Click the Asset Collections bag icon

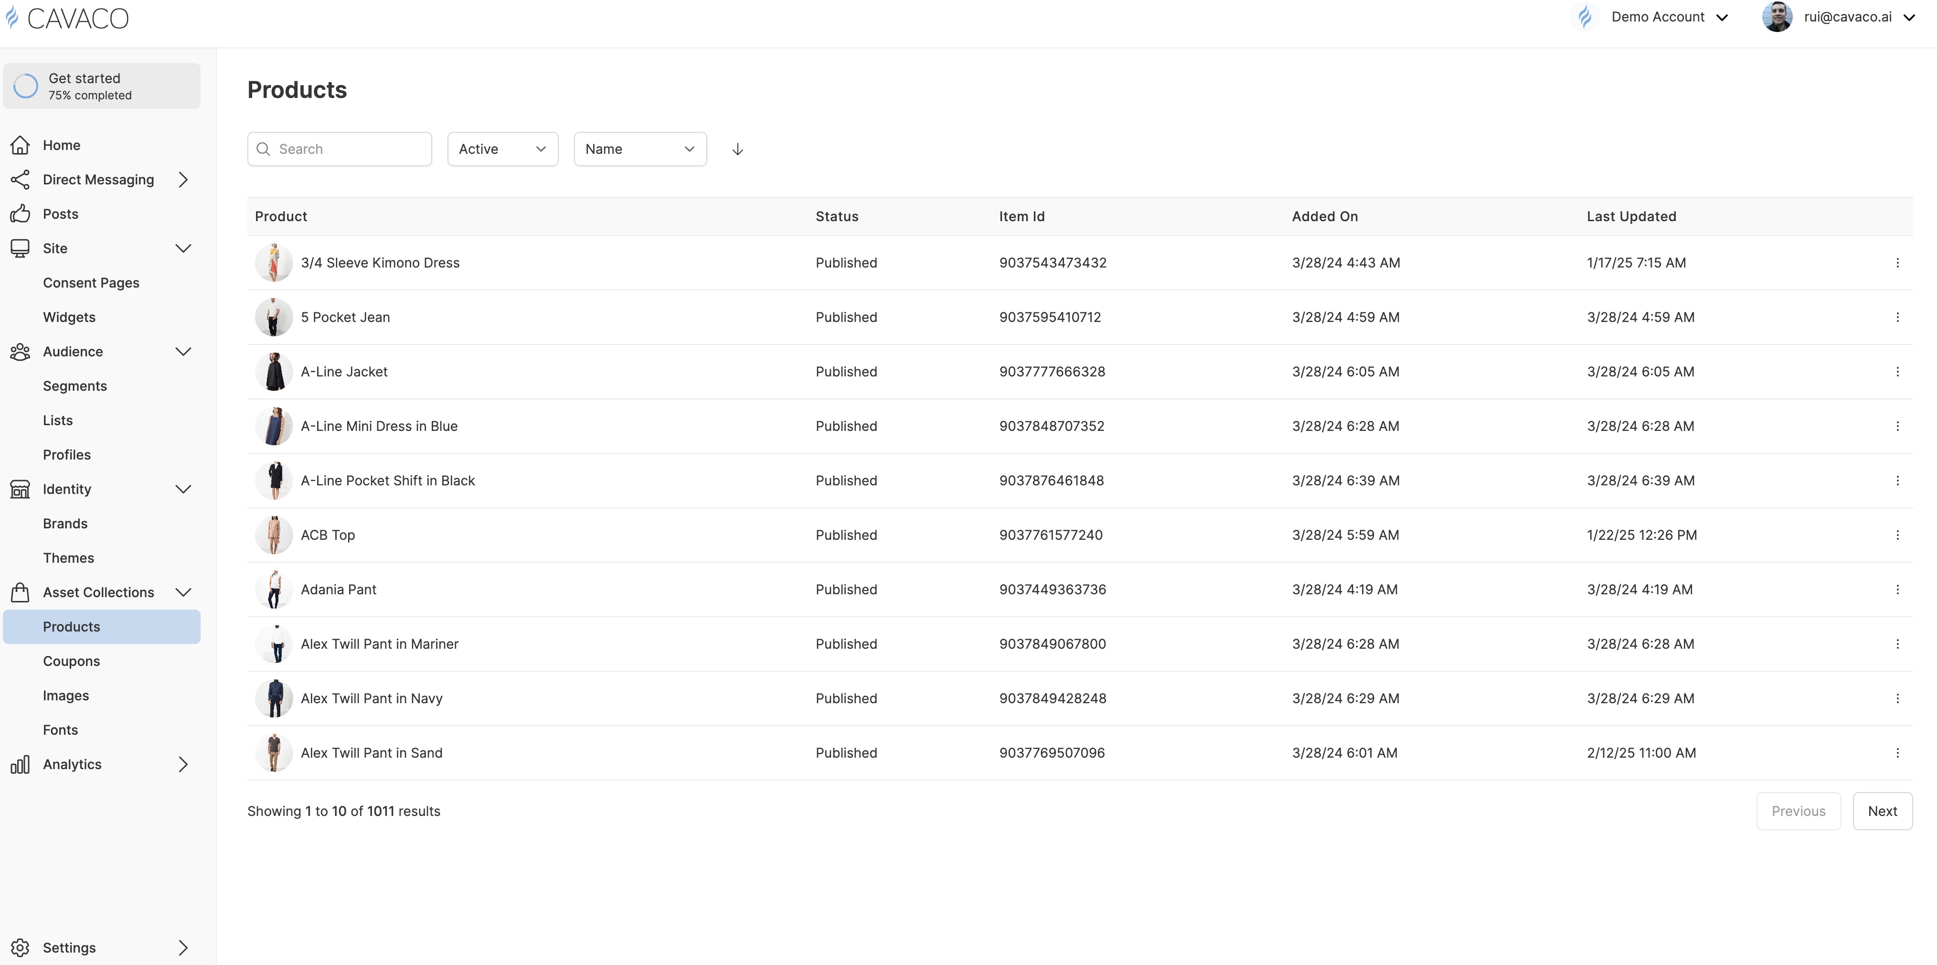[21, 592]
